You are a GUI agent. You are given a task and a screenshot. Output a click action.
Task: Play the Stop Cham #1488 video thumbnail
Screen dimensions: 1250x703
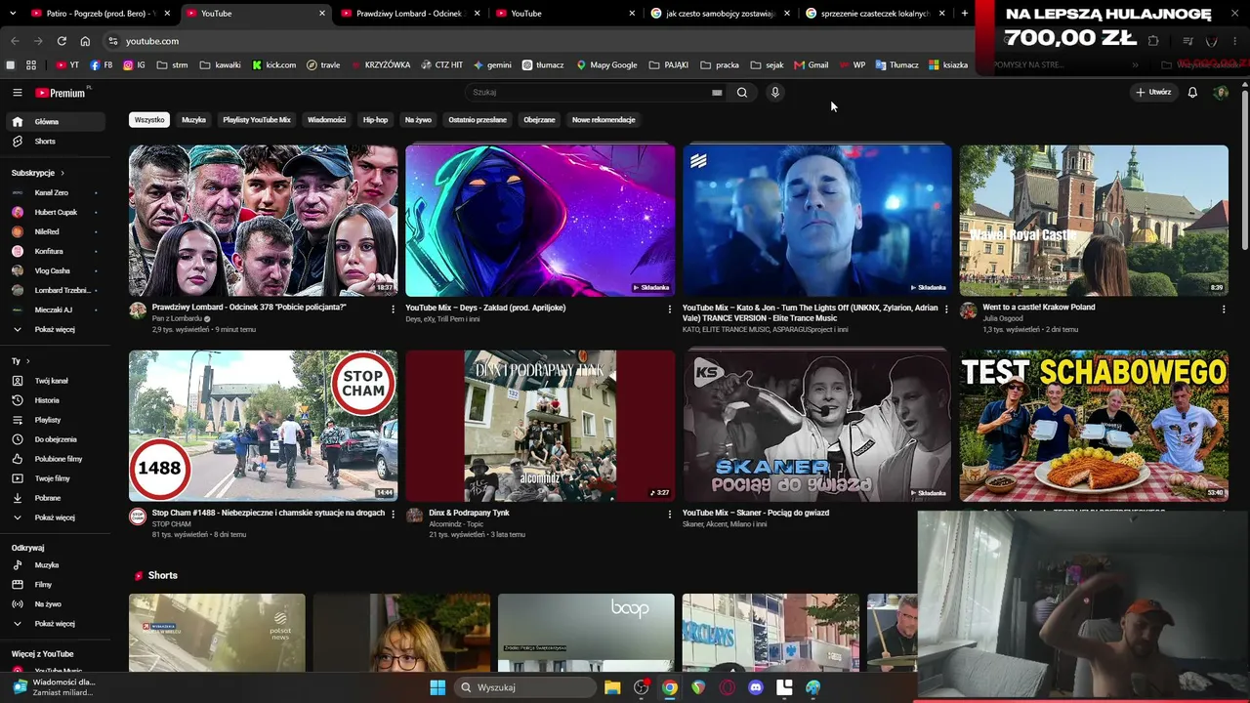click(x=263, y=426)
